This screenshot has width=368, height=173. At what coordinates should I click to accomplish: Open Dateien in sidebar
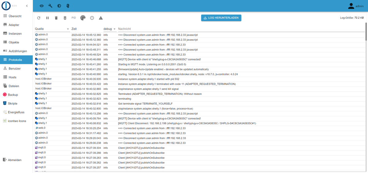(x=16, y=86)
